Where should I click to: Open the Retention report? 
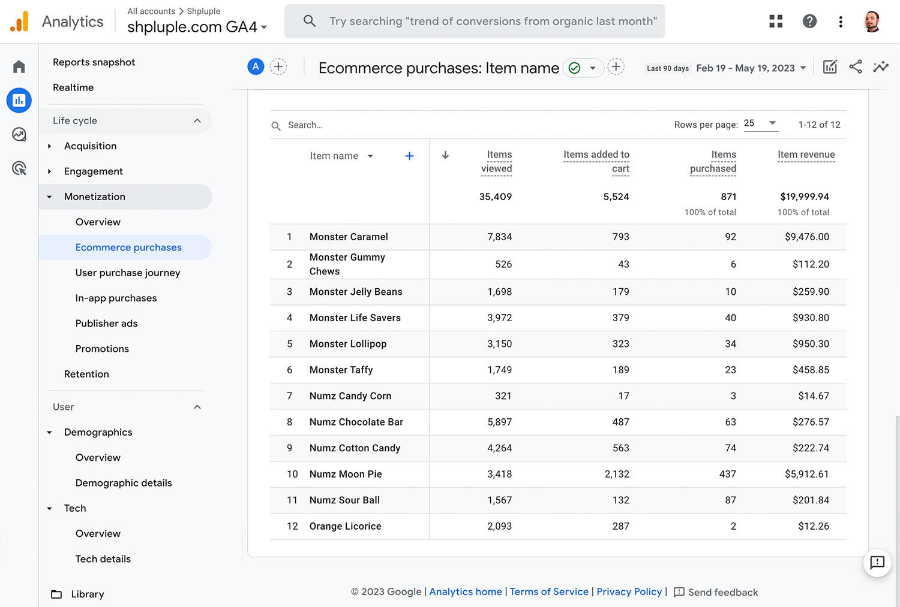click(86, 374)
